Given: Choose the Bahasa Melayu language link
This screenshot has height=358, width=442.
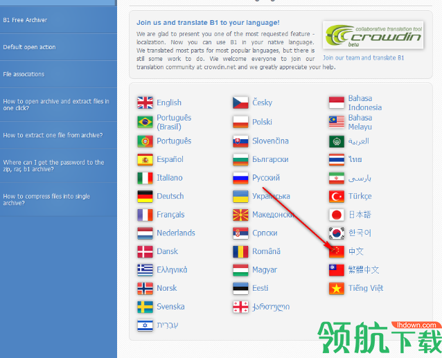Looking at the screenshot, I should pos(360,122).
